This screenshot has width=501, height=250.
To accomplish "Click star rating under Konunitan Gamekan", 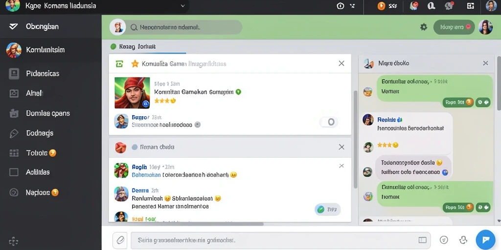I will (165, 101).
